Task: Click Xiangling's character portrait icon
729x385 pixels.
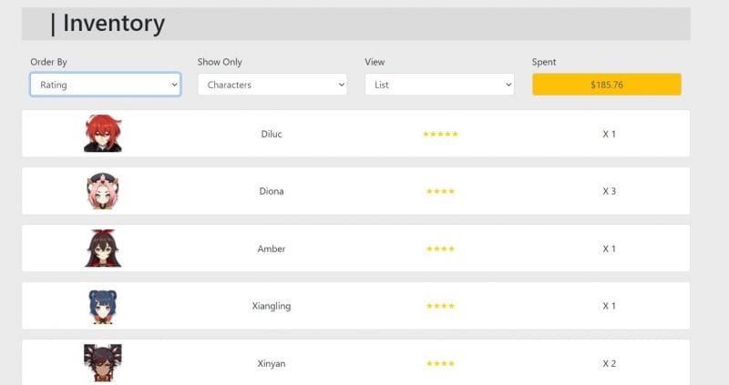Action: (102, 306)
